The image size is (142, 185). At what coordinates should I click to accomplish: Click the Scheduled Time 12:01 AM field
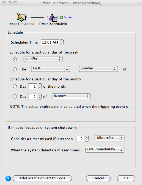point(50,42)
